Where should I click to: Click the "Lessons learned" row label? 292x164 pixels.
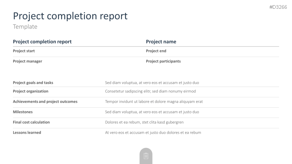(x=27, y=133)
